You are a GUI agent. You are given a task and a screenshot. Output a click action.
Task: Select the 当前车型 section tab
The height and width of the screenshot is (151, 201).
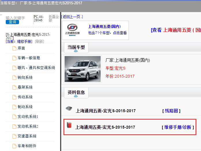76,48
